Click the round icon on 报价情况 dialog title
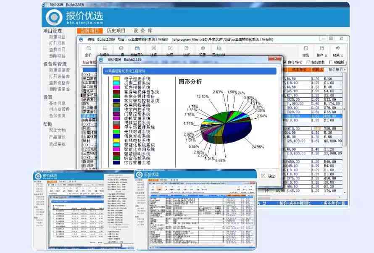The height and width of the screenshot is (253, 374). (x=101, y=60)
